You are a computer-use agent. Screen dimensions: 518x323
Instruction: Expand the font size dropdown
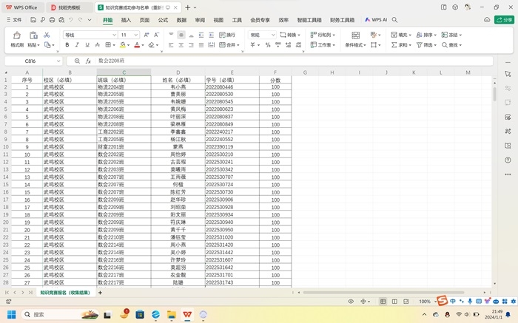[x=136, y=35]
